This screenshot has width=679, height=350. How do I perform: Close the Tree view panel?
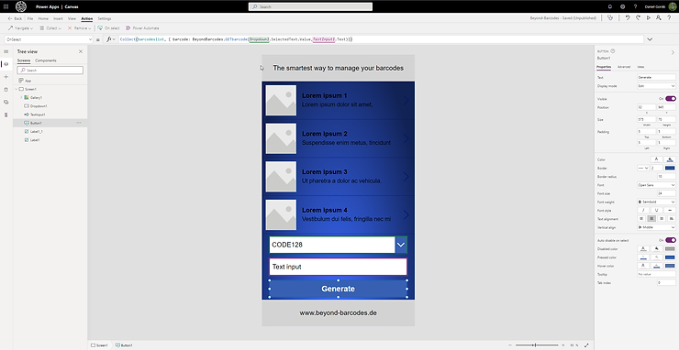(x=81, y=51)
